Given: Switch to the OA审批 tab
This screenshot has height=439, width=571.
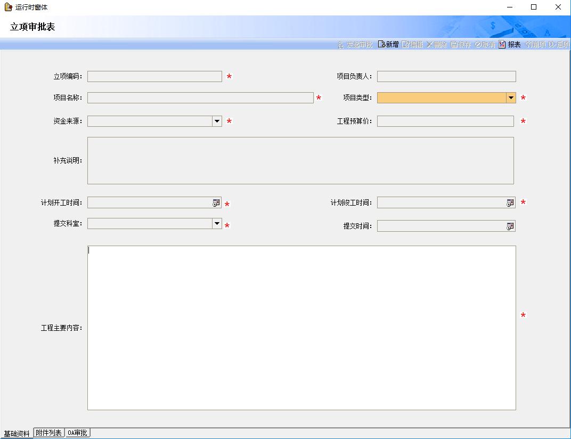Looking at the screenshot, I should tap(78, 433).
